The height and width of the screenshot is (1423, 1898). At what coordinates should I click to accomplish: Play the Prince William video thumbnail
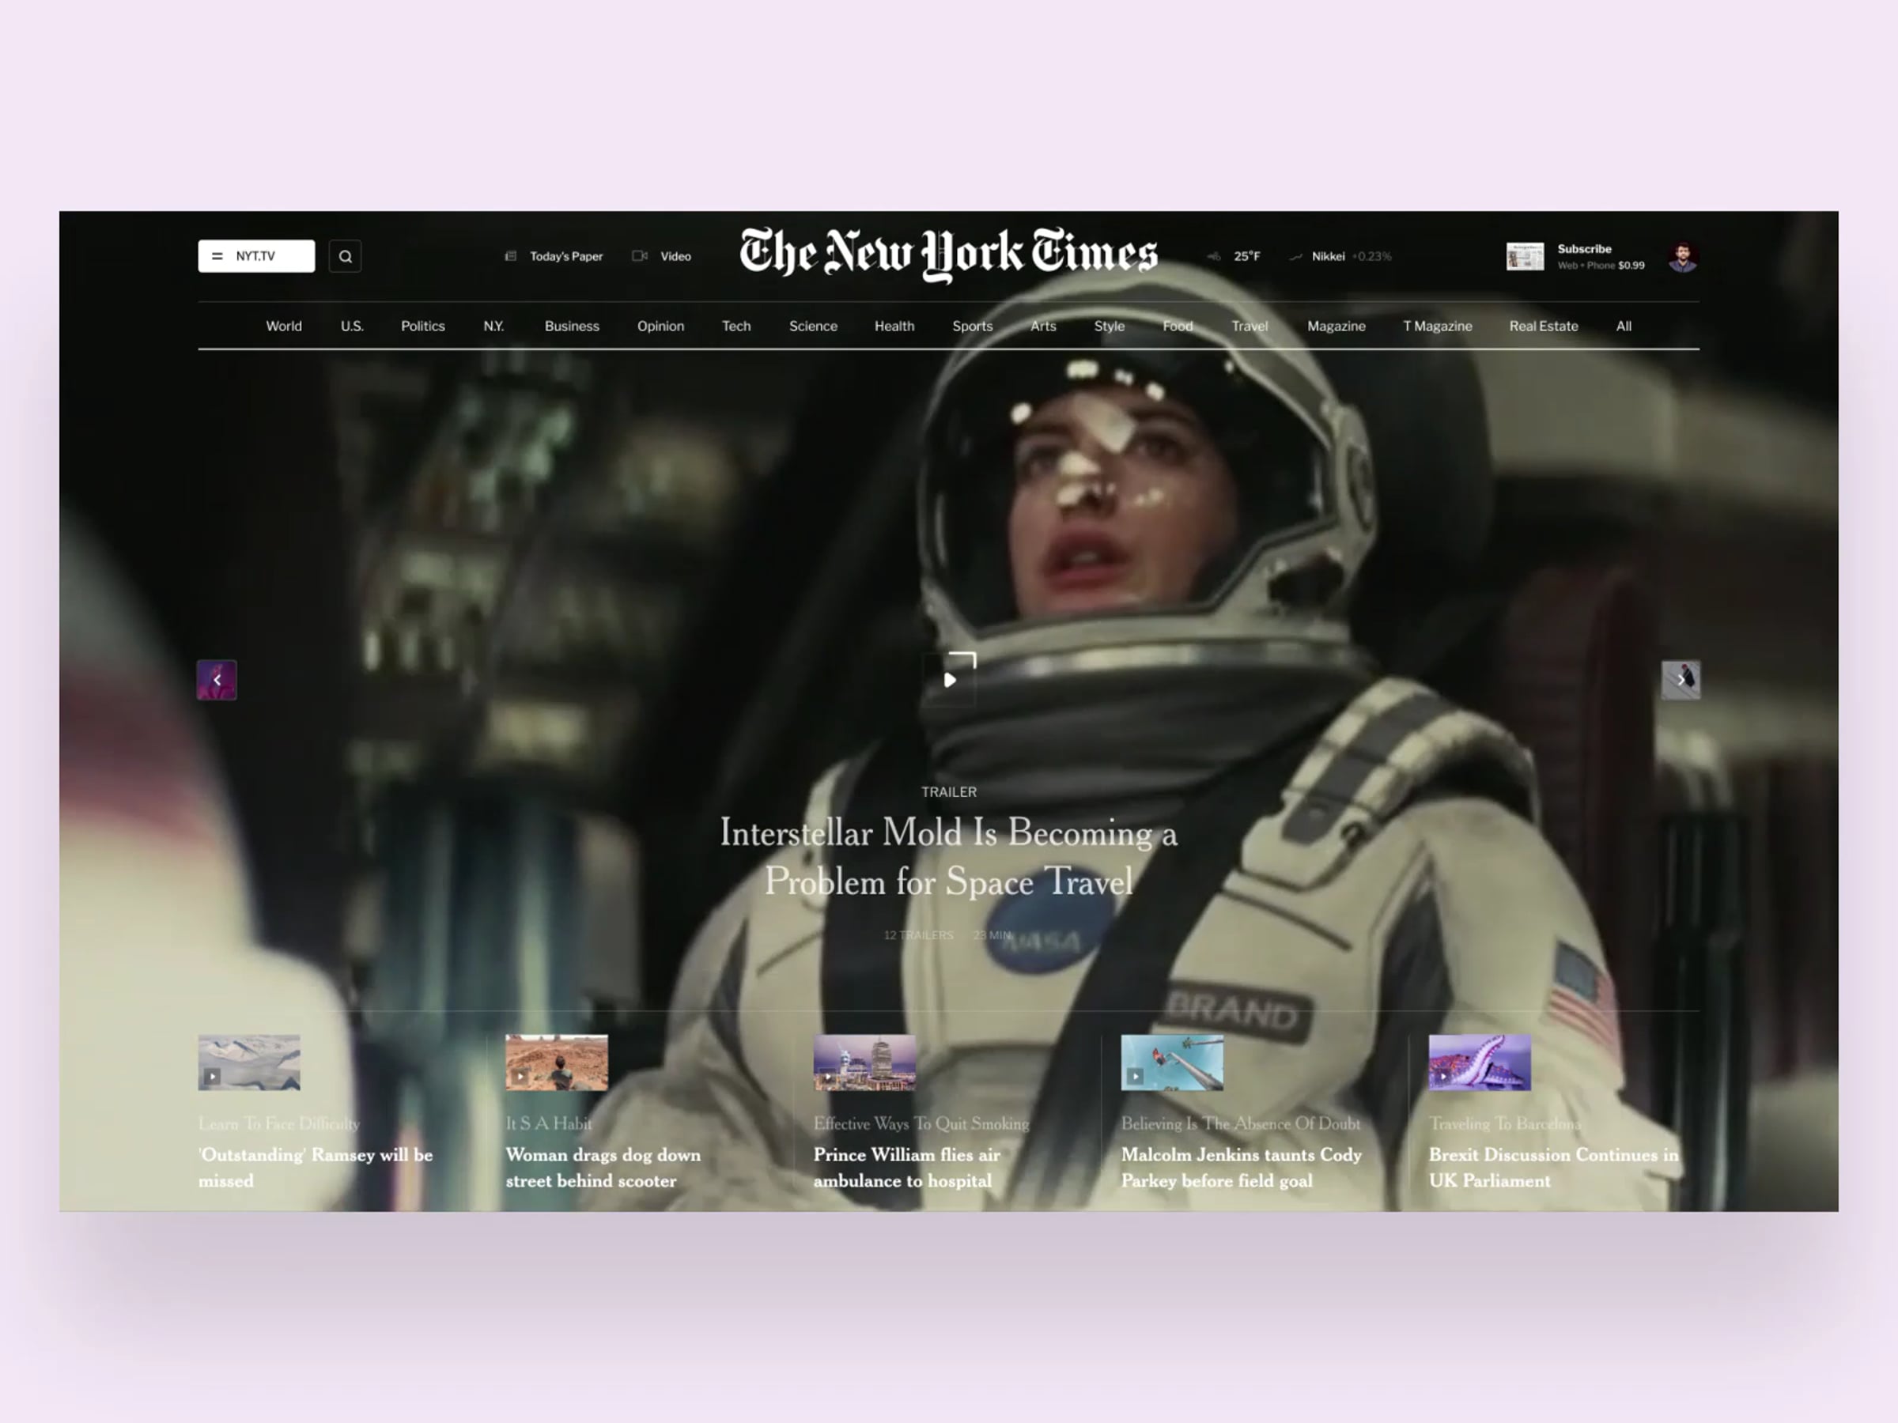click(864, 1063)
